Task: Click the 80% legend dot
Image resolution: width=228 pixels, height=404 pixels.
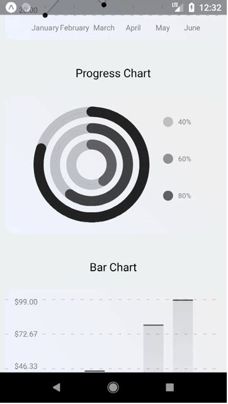Action: (x=168, y=196)
